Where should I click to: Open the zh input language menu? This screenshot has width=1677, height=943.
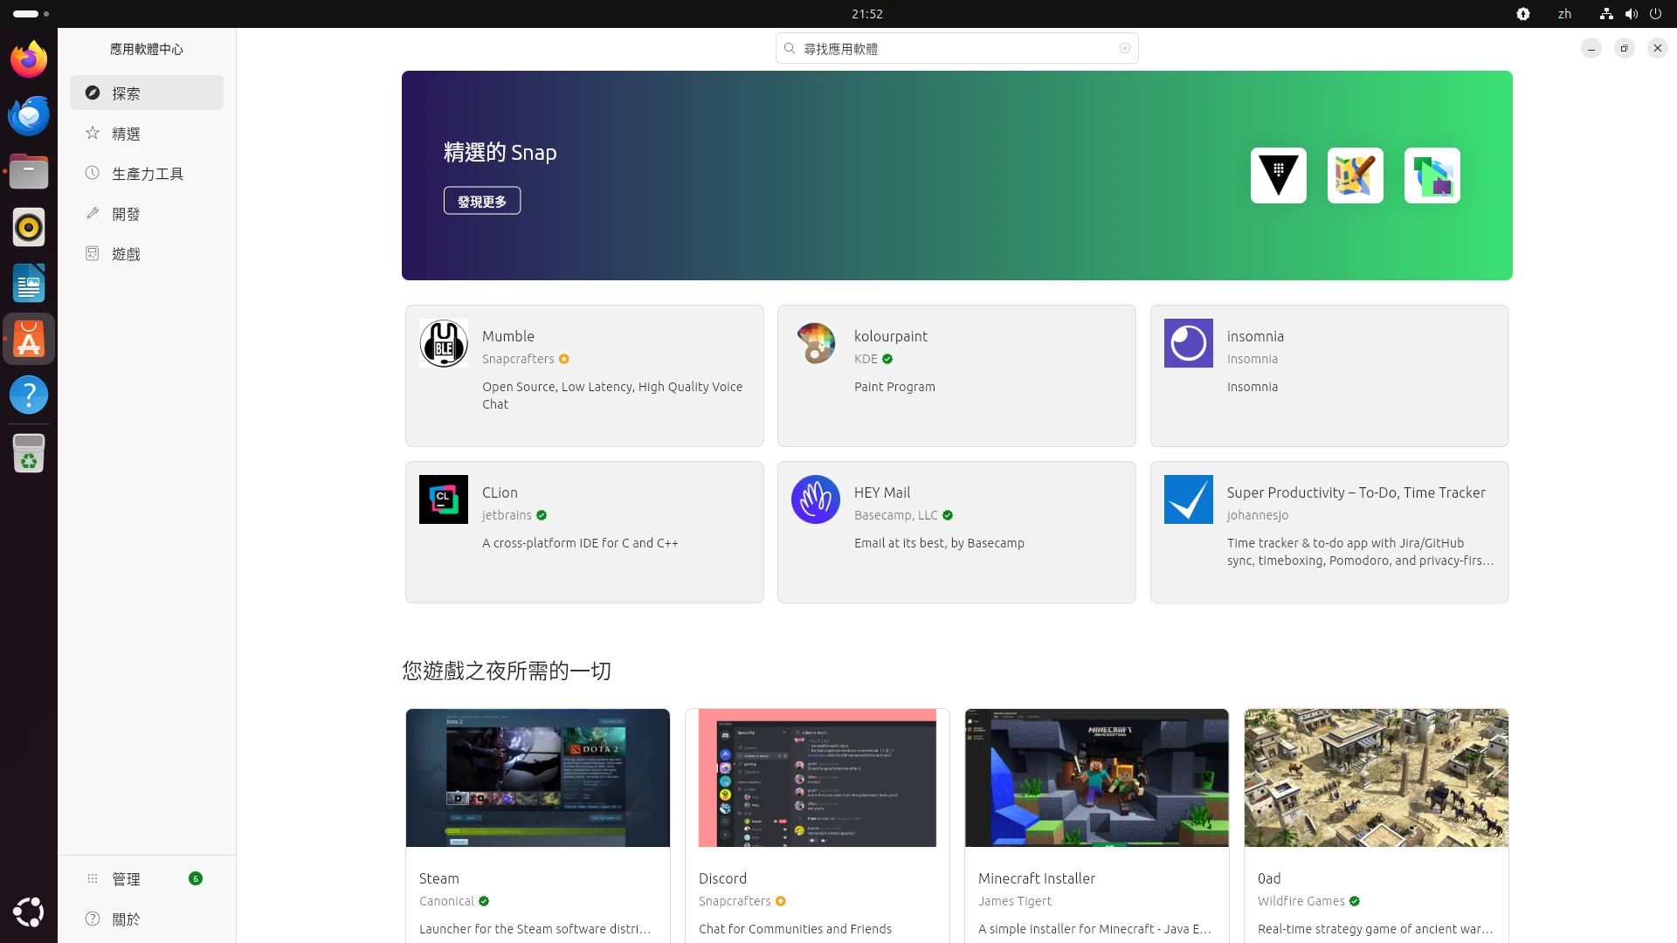tap(1564, 14)
